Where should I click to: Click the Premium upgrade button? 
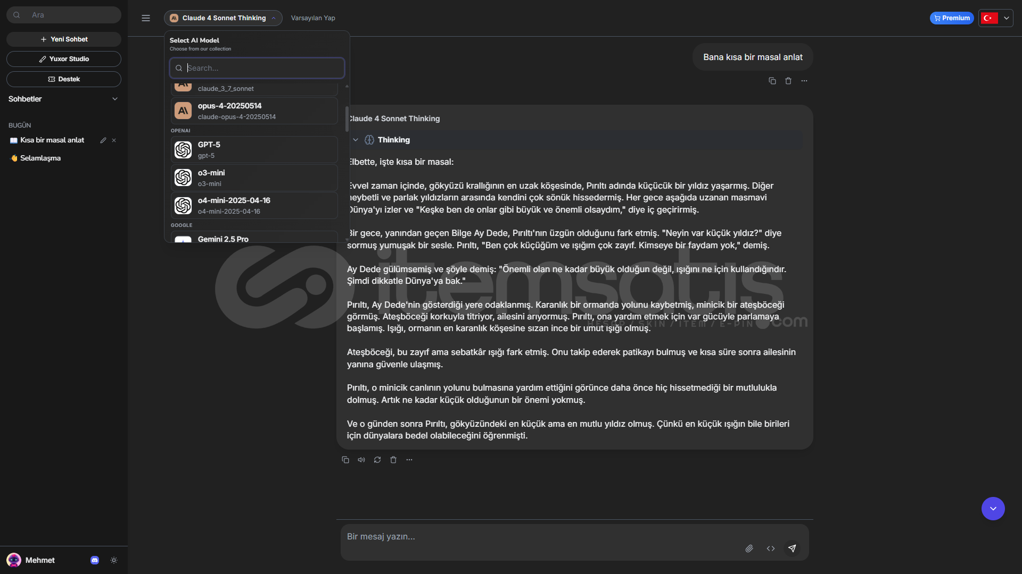[952, 18]
